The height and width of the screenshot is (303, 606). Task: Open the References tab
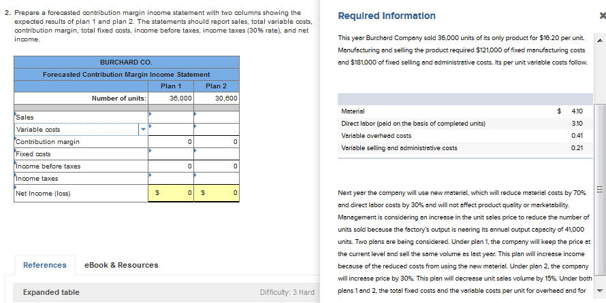click(45, 265)
